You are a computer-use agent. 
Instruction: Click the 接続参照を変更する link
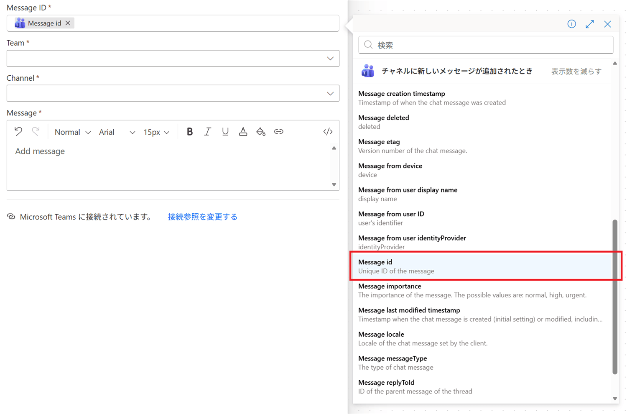tap(202, 217)
